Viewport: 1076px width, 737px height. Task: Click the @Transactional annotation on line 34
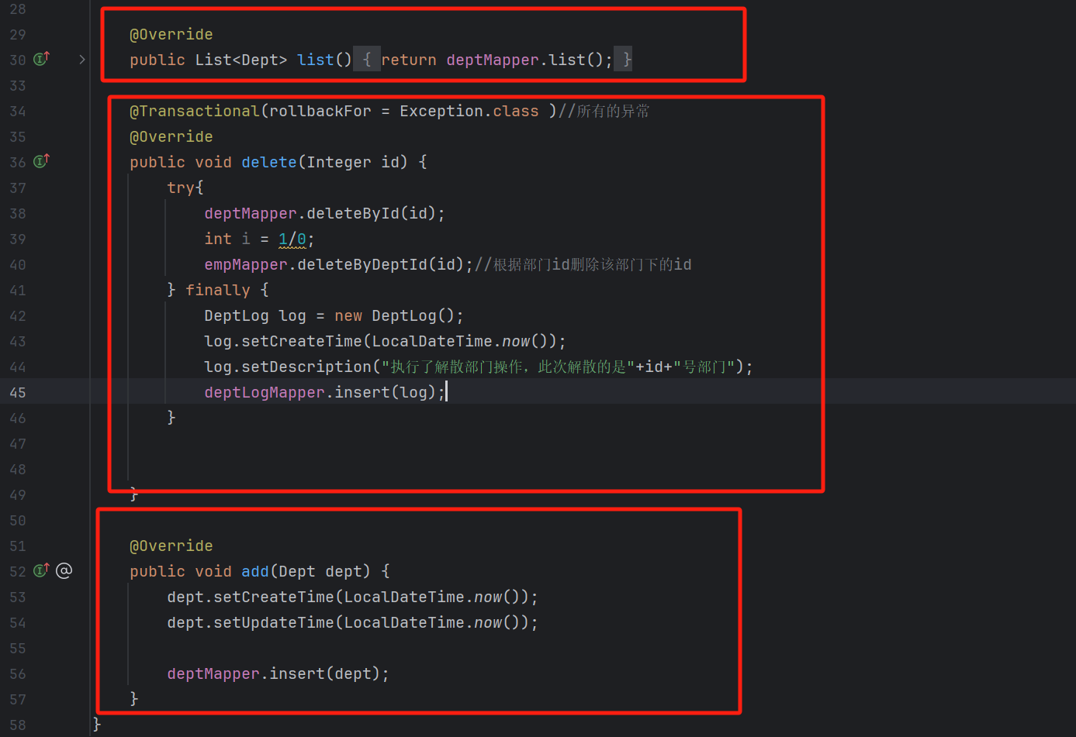195,111
